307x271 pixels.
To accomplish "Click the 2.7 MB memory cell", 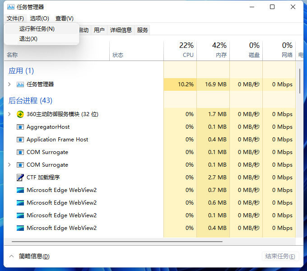I will 213,178.
